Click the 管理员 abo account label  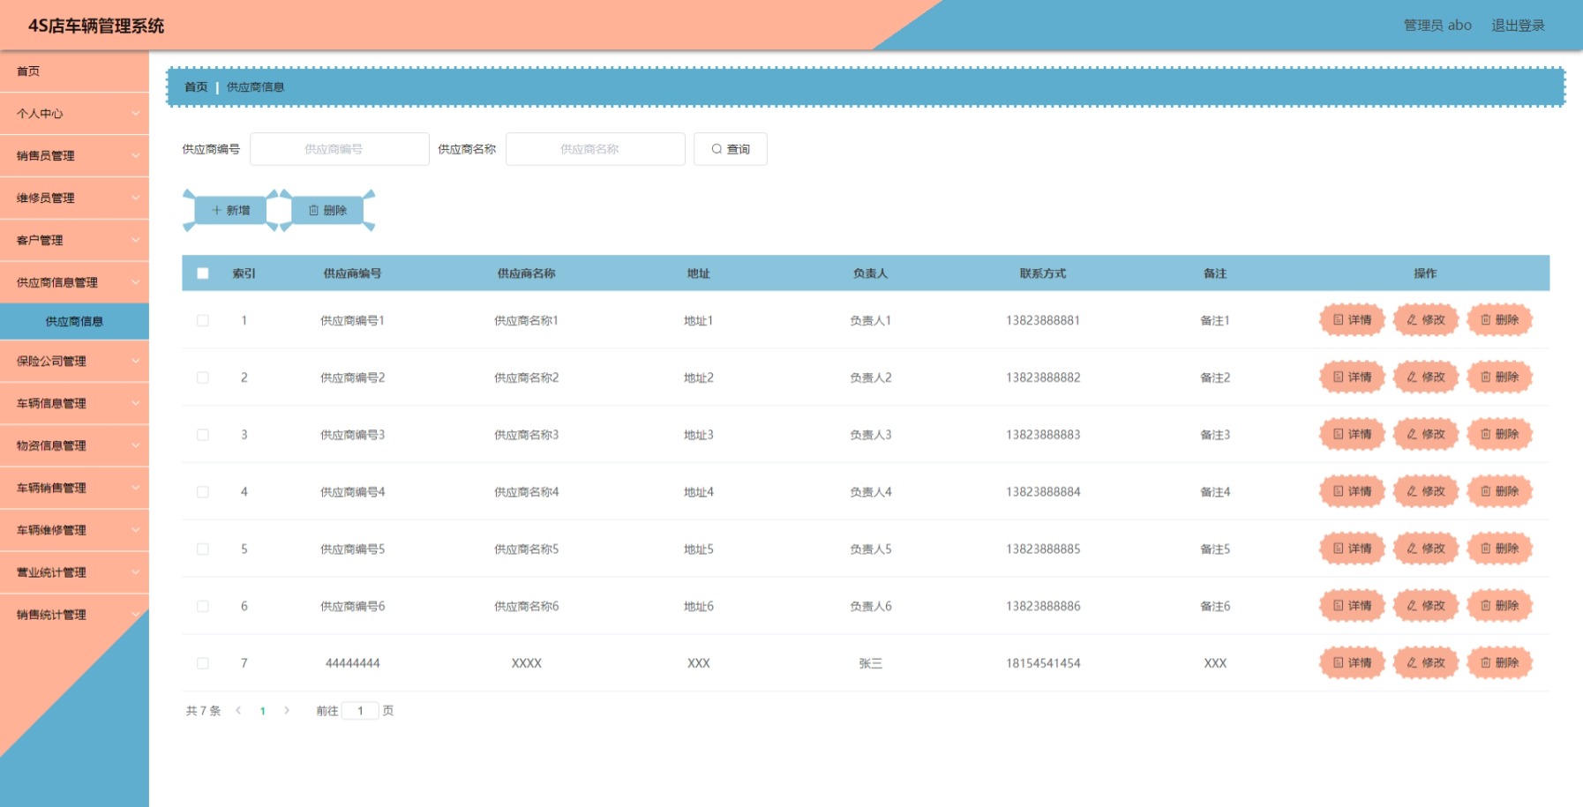pyautogui.click(x=1437, y=26)
